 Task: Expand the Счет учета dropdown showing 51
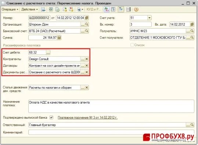[x=150, y=18]
